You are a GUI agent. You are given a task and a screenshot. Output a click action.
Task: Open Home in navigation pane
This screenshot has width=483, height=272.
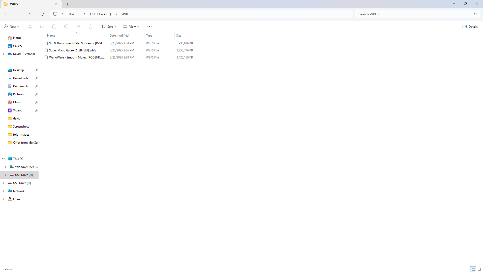click(17, 38)
